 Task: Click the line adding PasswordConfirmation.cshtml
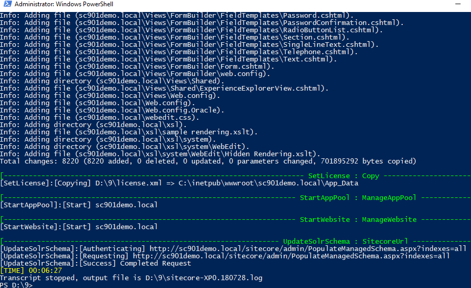[x=201, y=22]
